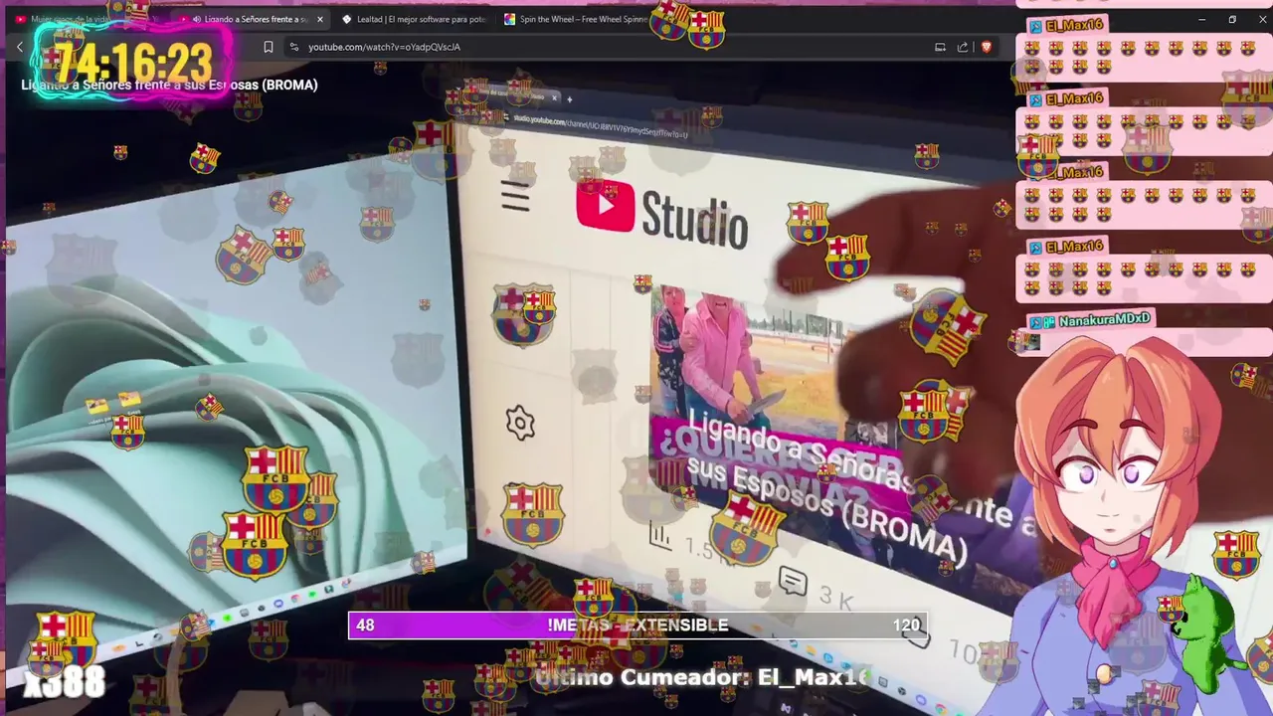Image resolution: width=1273 pixels, height=716 pixels.
Task: Click the Brave Shields lion icon
Action: pyautogui.click(x=986, y=47)
